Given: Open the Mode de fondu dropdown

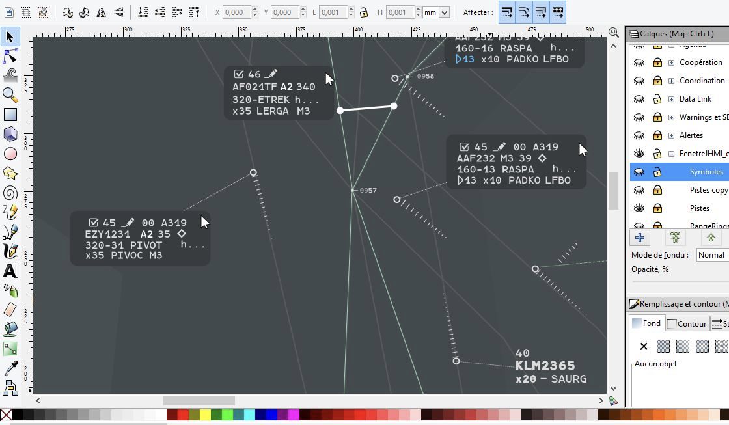Looking at the screenshot, I should pos(713,255).
